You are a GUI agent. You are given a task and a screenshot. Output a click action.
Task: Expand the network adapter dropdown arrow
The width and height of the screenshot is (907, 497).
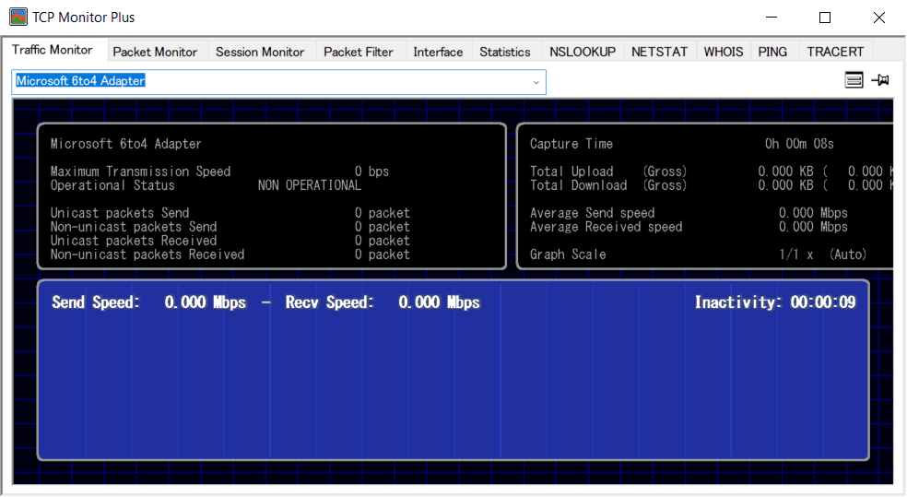point(536,82)
